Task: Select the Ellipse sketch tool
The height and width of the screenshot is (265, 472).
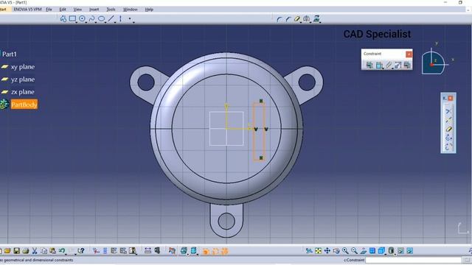Action: pos(102,19)
